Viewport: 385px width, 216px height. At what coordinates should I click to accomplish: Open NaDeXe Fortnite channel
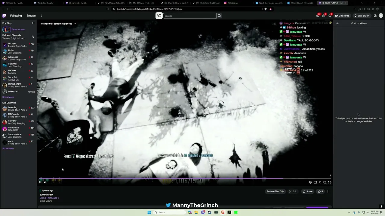click(18, 72)
